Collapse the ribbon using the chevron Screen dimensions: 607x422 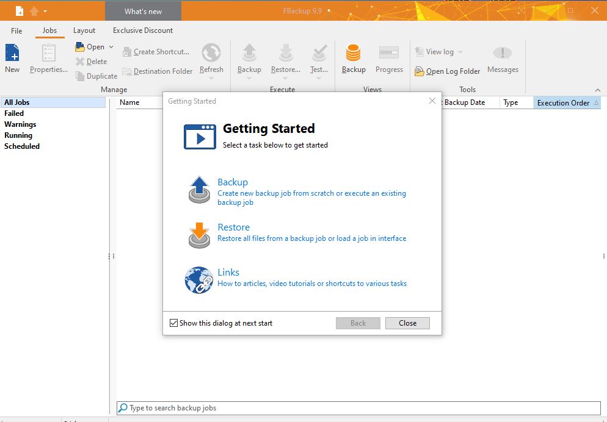598,90
